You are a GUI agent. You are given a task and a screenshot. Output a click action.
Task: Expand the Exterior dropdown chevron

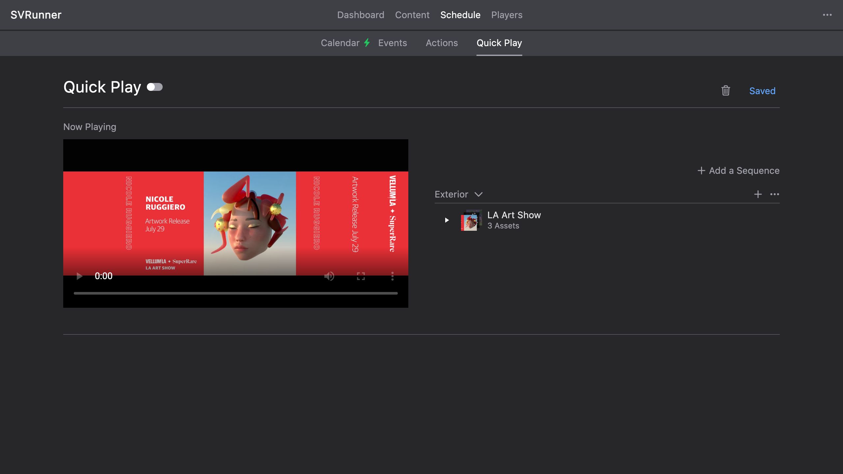click(x=478, y=194)
